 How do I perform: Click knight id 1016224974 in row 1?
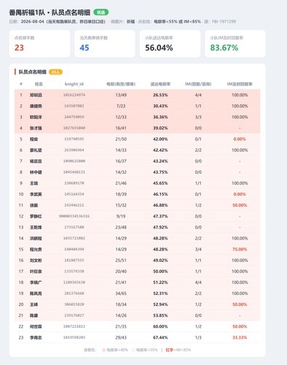(74, 95)
